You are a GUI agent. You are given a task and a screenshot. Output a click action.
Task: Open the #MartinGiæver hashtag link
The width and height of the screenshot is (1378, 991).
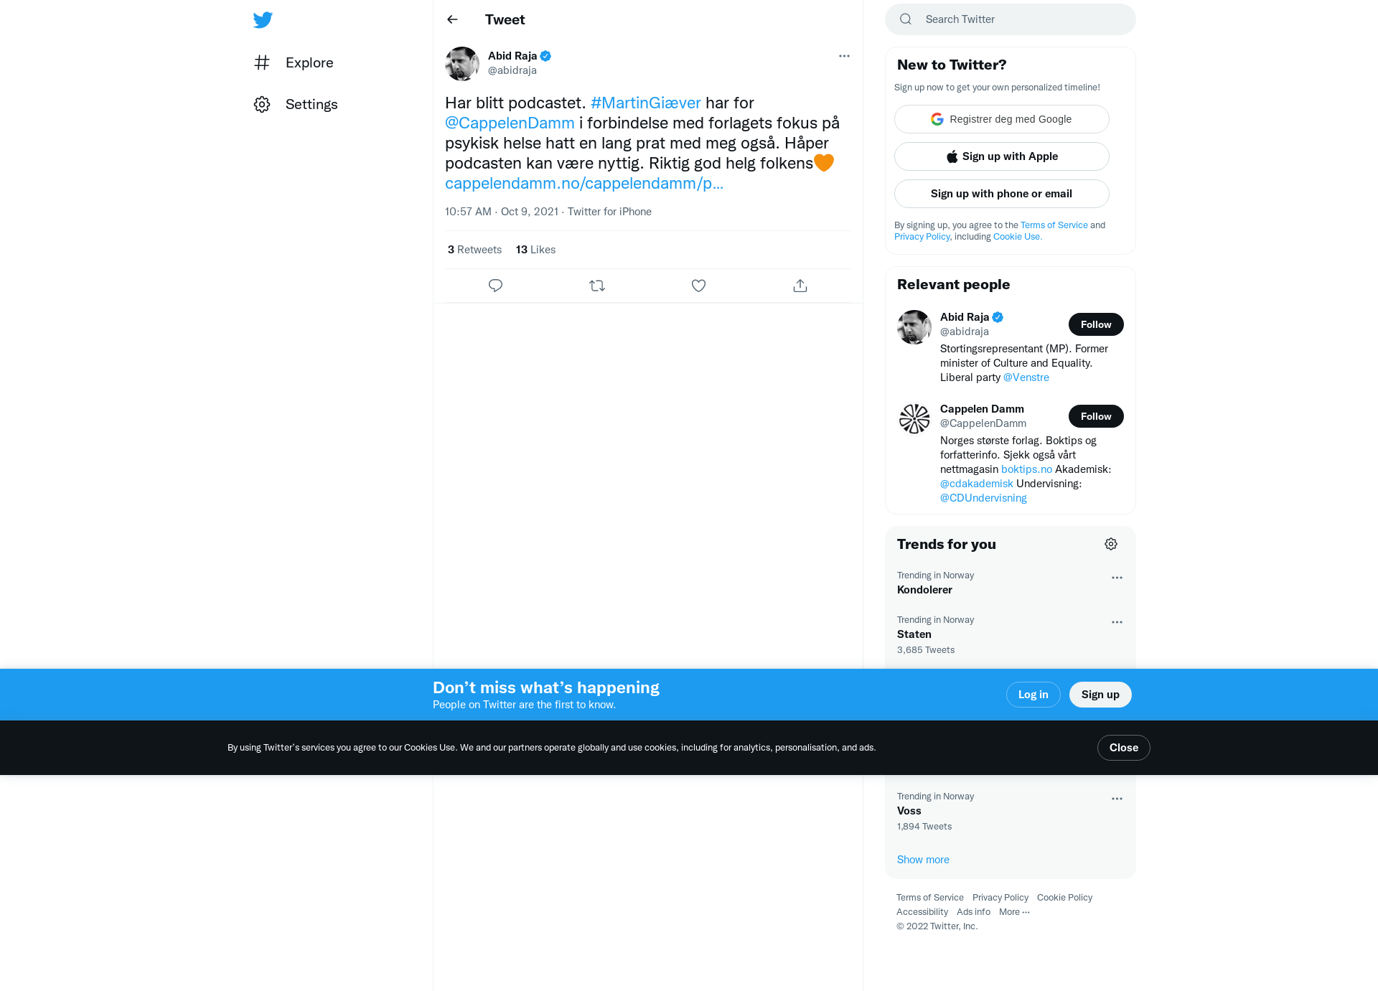(x=645, y=103)
